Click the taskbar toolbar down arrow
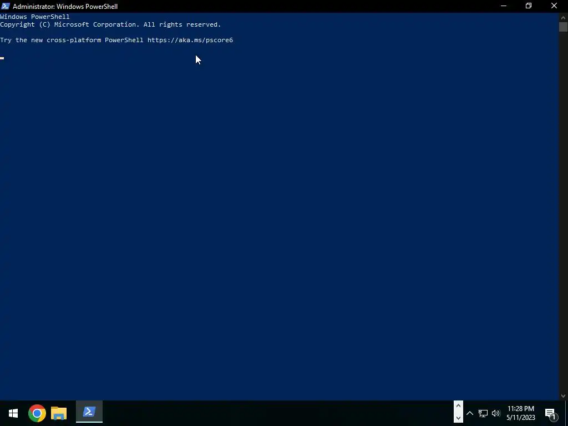 (x=458, y=418)
